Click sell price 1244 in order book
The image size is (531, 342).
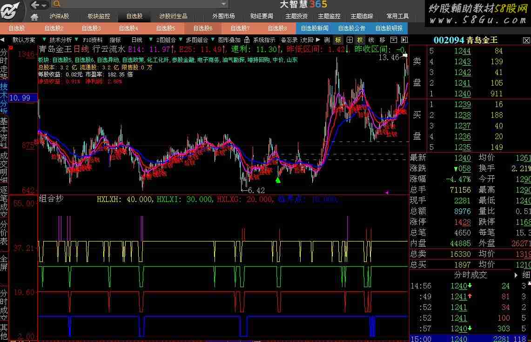click(463, 51)
